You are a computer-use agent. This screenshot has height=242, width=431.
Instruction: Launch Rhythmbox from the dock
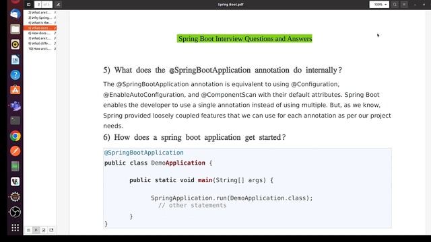15,44
